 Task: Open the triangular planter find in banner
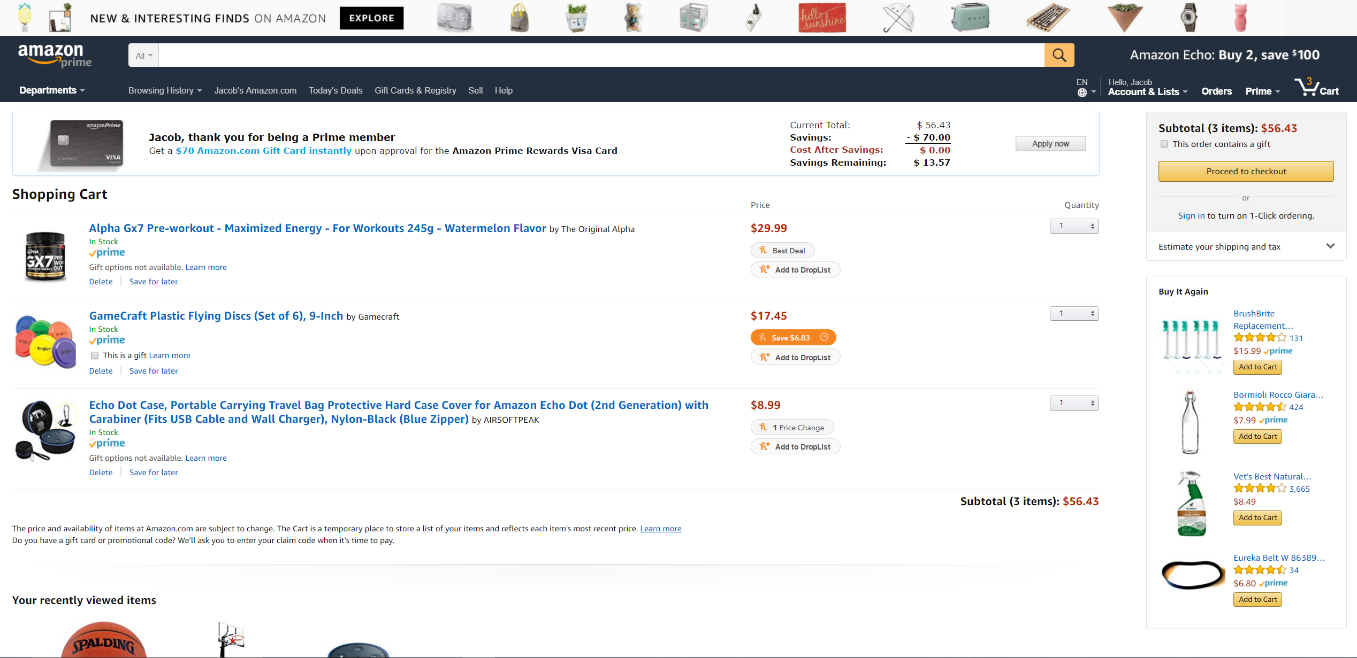pos(1125,18)
